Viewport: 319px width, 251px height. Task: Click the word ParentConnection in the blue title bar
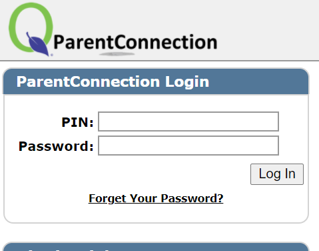[88, 81]
